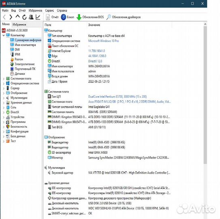Screen dimensions: 220x219
Task: Select the Монитор row
Action: [x=107, y=158]
